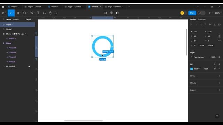Add a stroke

(x=219, y=76)
